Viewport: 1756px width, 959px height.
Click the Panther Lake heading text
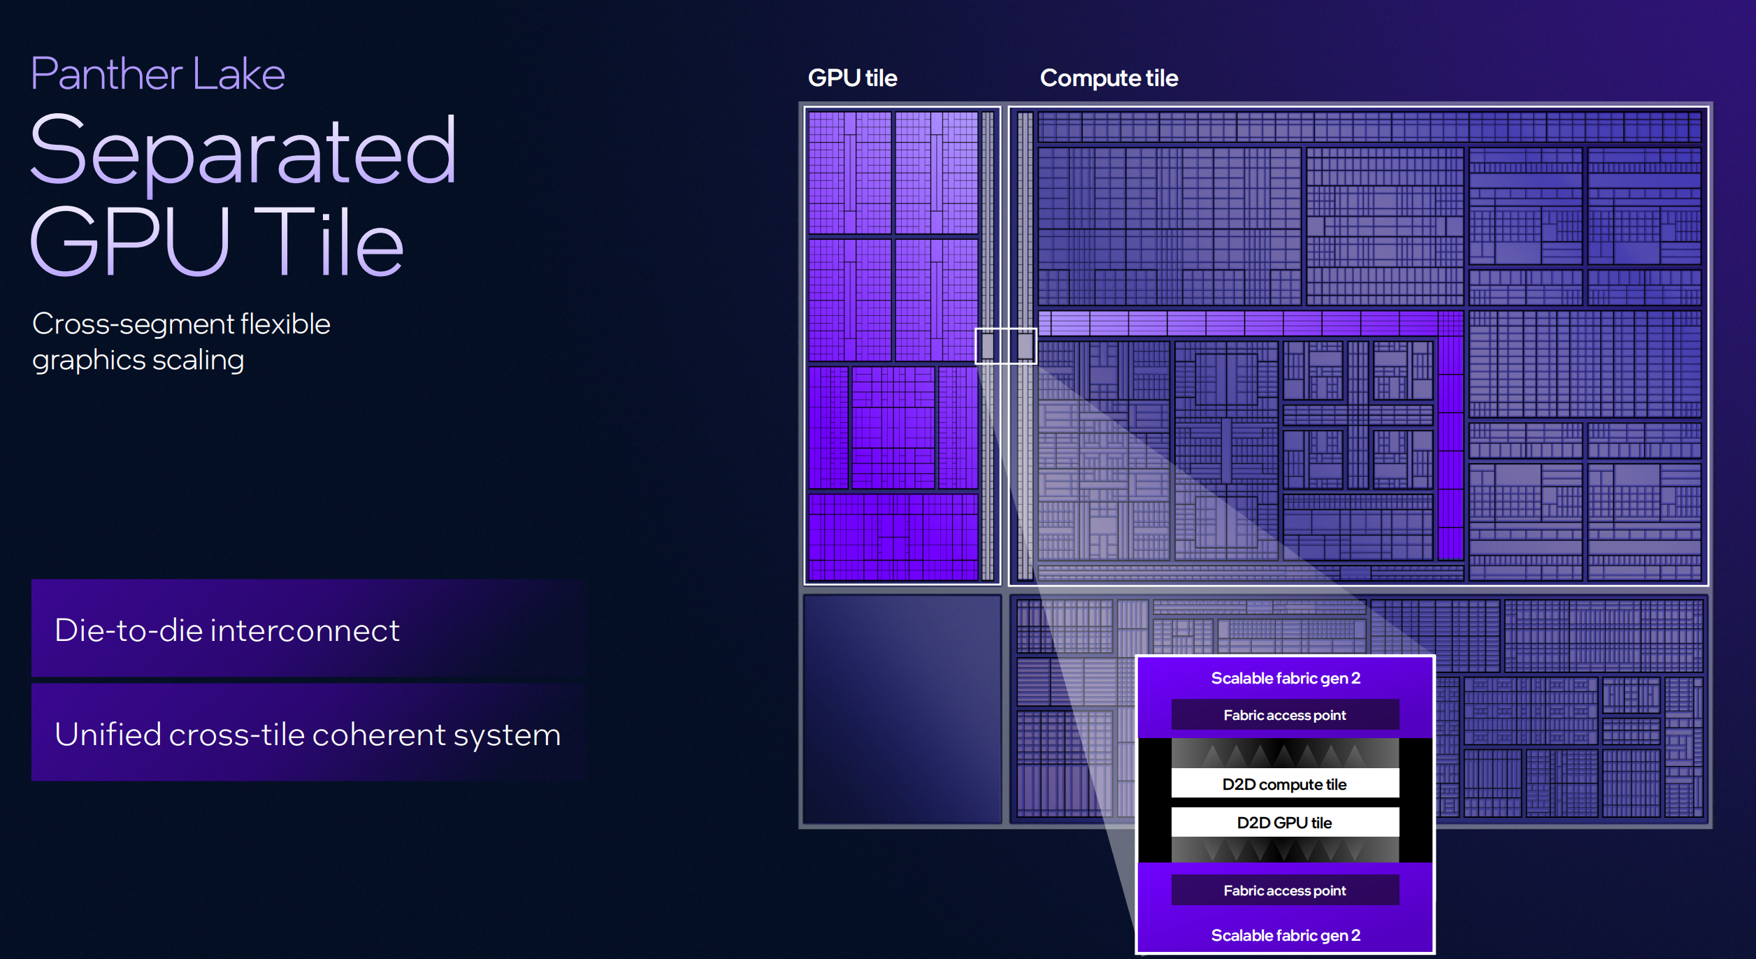pyautogui.click(x=158, y=74)
